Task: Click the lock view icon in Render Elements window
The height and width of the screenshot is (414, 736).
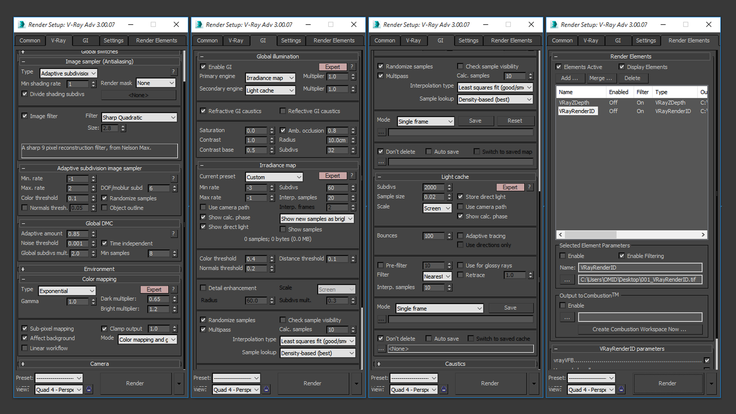Action: [621, 389]
